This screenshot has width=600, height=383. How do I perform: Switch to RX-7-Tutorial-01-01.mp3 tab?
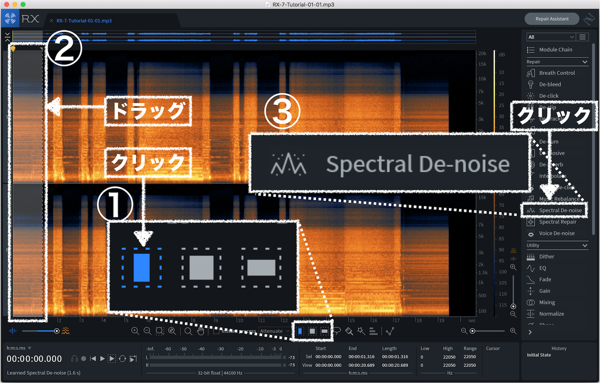tap(84, 21)
